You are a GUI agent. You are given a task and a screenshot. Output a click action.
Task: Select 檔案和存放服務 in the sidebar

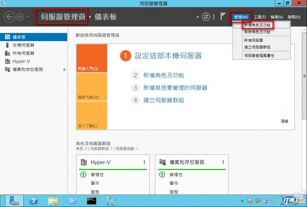coord(33,69)
